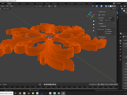Open the viewport shading options dropdown arrow
The width and height of the screenshot is (127, 95).
point(117,6)
